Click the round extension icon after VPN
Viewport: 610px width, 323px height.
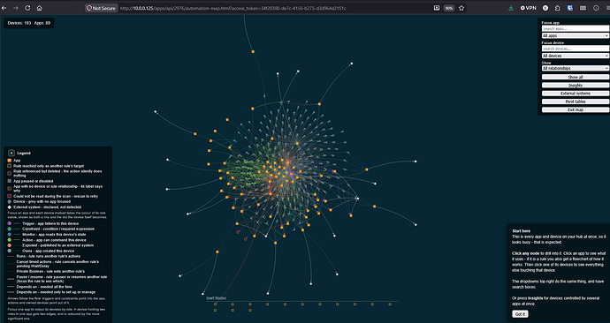[545, 8]
